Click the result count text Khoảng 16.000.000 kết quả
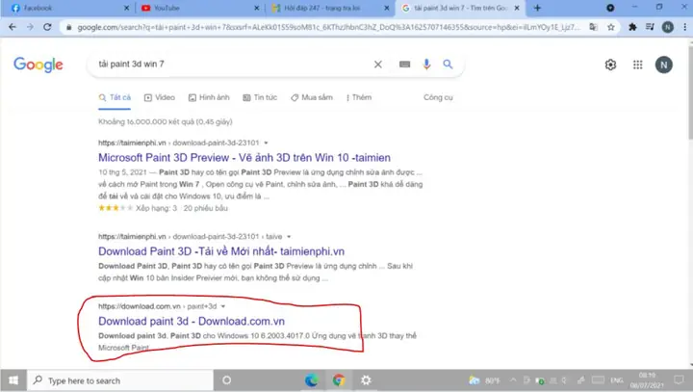Viewport: 693px width, 392px height. (166, 122)
